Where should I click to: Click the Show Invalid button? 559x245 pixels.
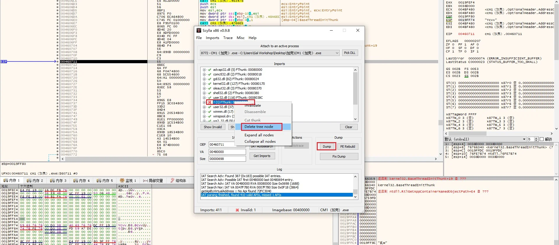[x=213, y=127]
